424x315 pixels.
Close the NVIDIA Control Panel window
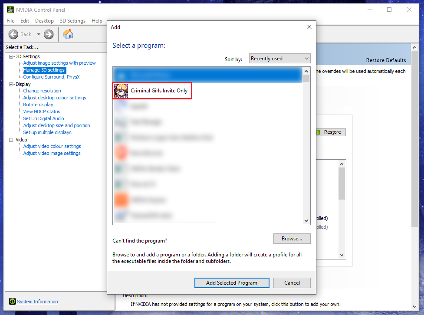coord(409,10)
